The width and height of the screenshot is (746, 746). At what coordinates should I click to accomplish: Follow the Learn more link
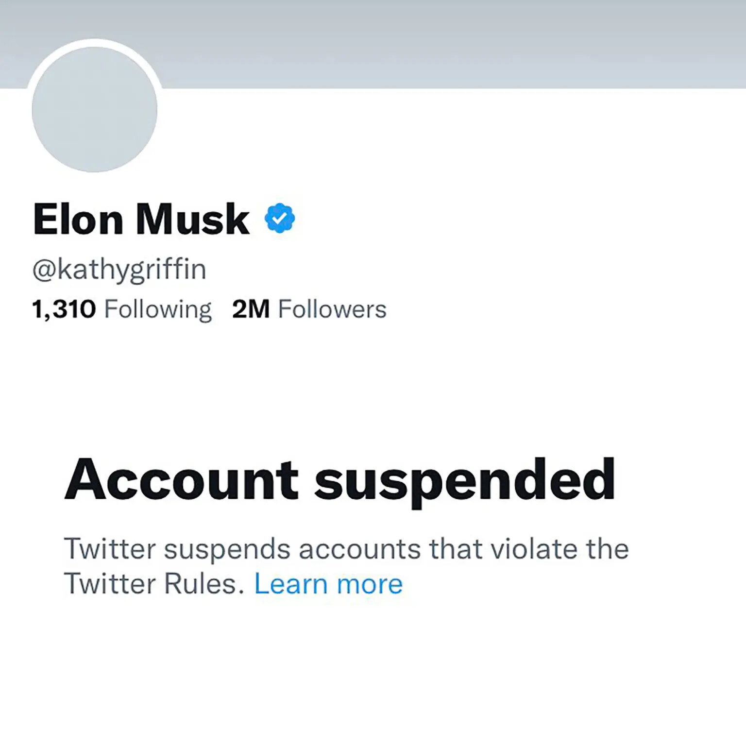[329, 584]
